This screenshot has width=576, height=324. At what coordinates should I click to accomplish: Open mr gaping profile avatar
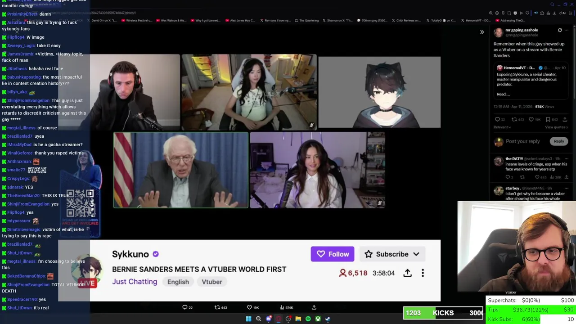498,32
